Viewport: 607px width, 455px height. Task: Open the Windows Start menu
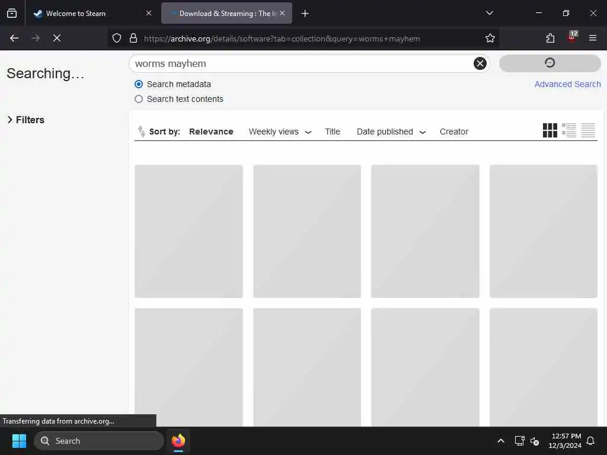19,441
